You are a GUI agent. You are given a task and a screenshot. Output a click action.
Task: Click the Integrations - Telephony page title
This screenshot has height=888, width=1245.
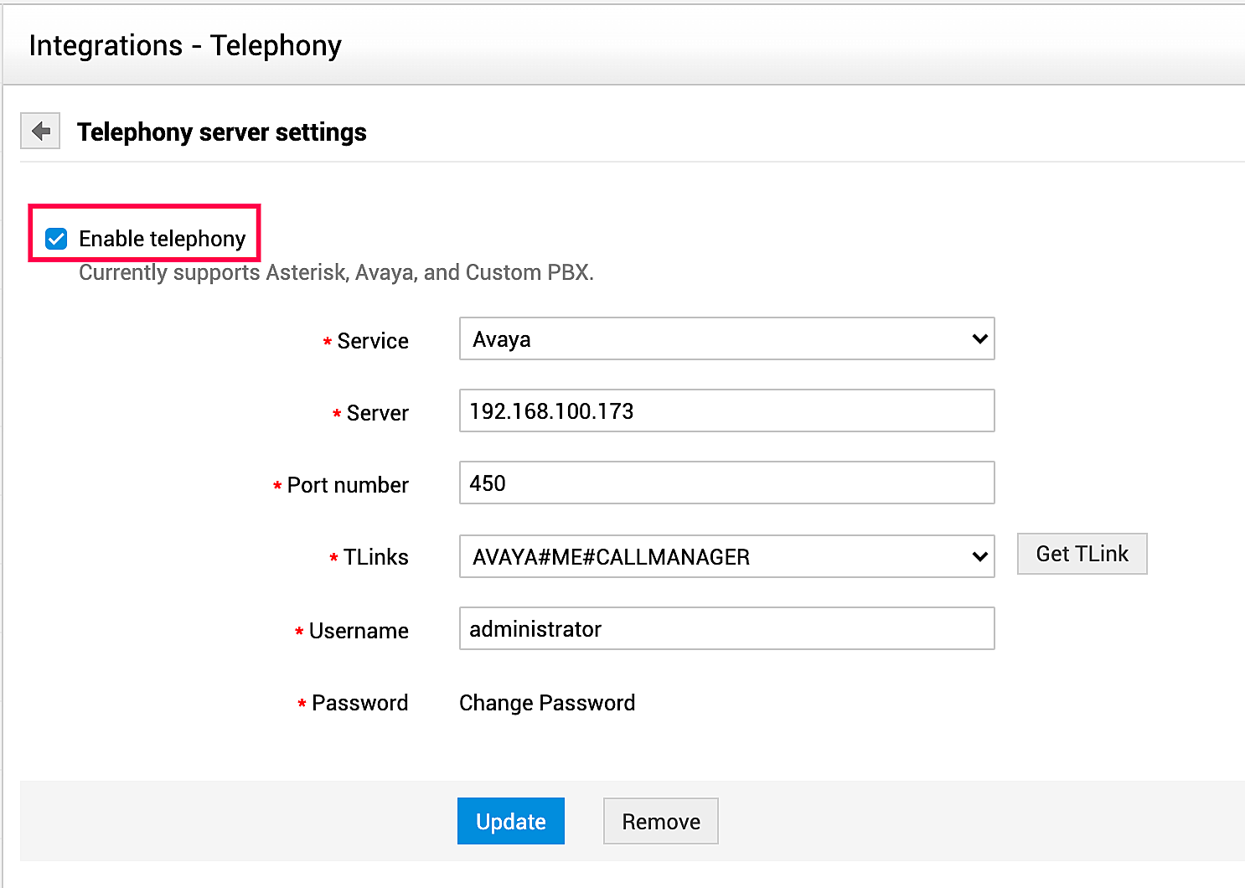pos(185,46)
